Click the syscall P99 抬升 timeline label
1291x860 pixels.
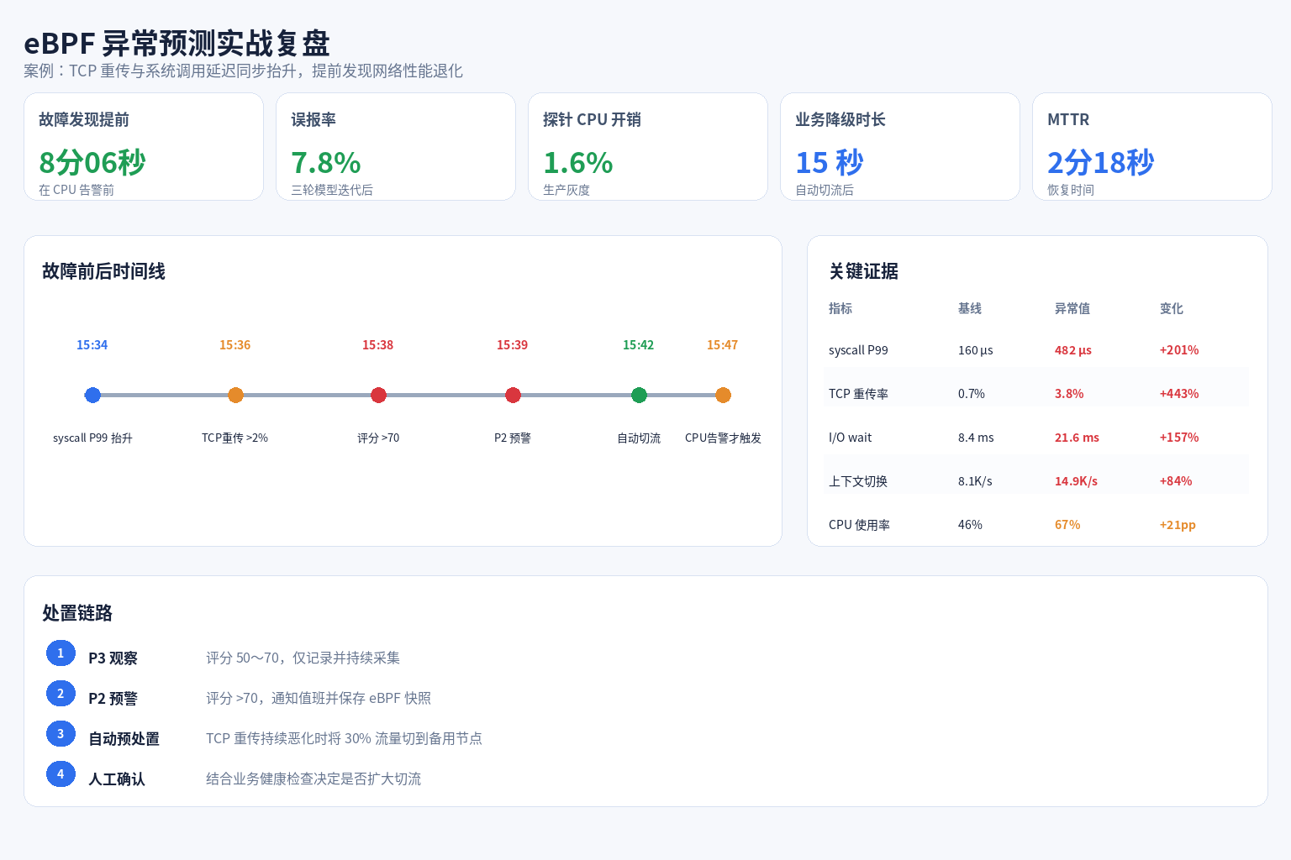pyautogui.click(x=92, y=438)
